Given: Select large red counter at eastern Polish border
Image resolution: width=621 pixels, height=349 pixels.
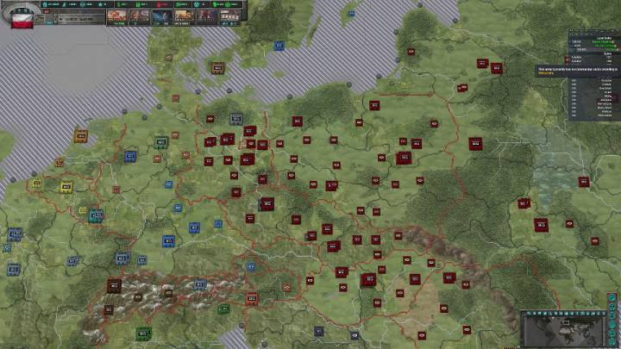Looking at the screenshot, I should click(475, 144).
